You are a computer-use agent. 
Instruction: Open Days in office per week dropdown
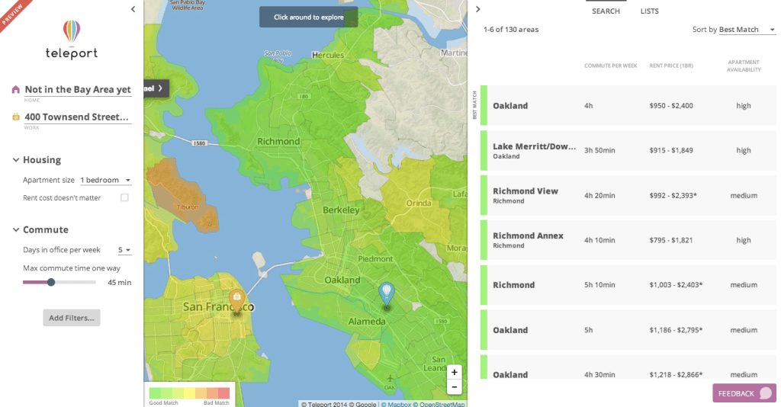(124, 250)
